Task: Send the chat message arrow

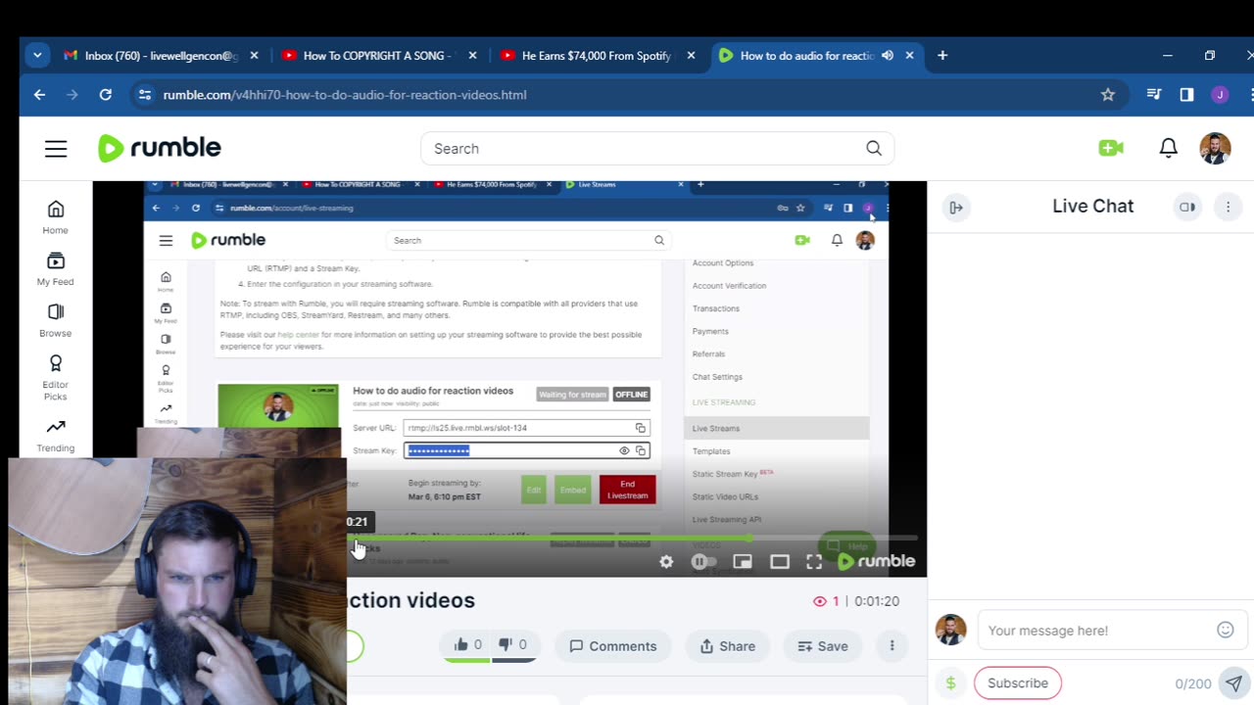Action: (1234, 683)
